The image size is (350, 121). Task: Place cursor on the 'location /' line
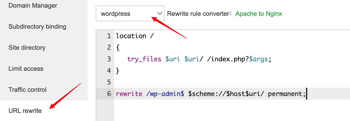[x=135, y=36]
